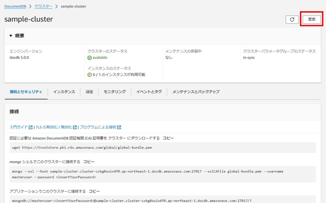Image resolution: width=326 pixels, height=203 pixels.
Task: Click the 概要 section title
Action: pos(20,36)
